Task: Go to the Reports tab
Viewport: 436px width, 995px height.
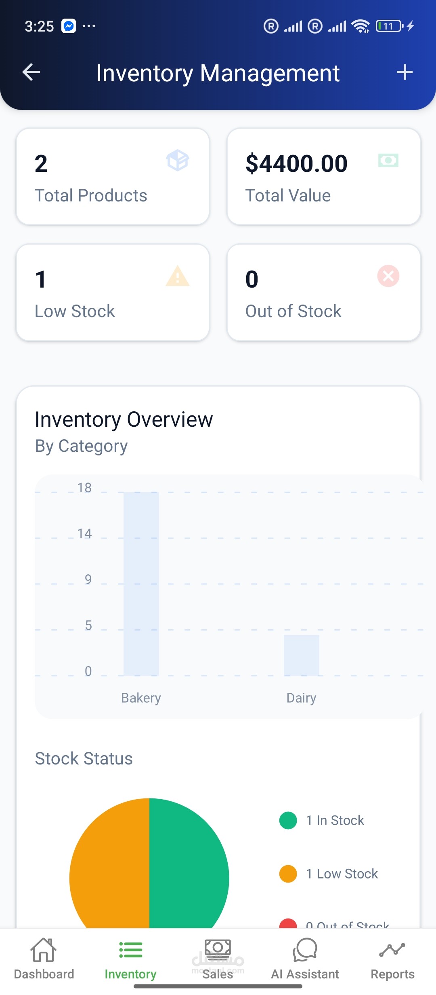Action: [392, 959]
